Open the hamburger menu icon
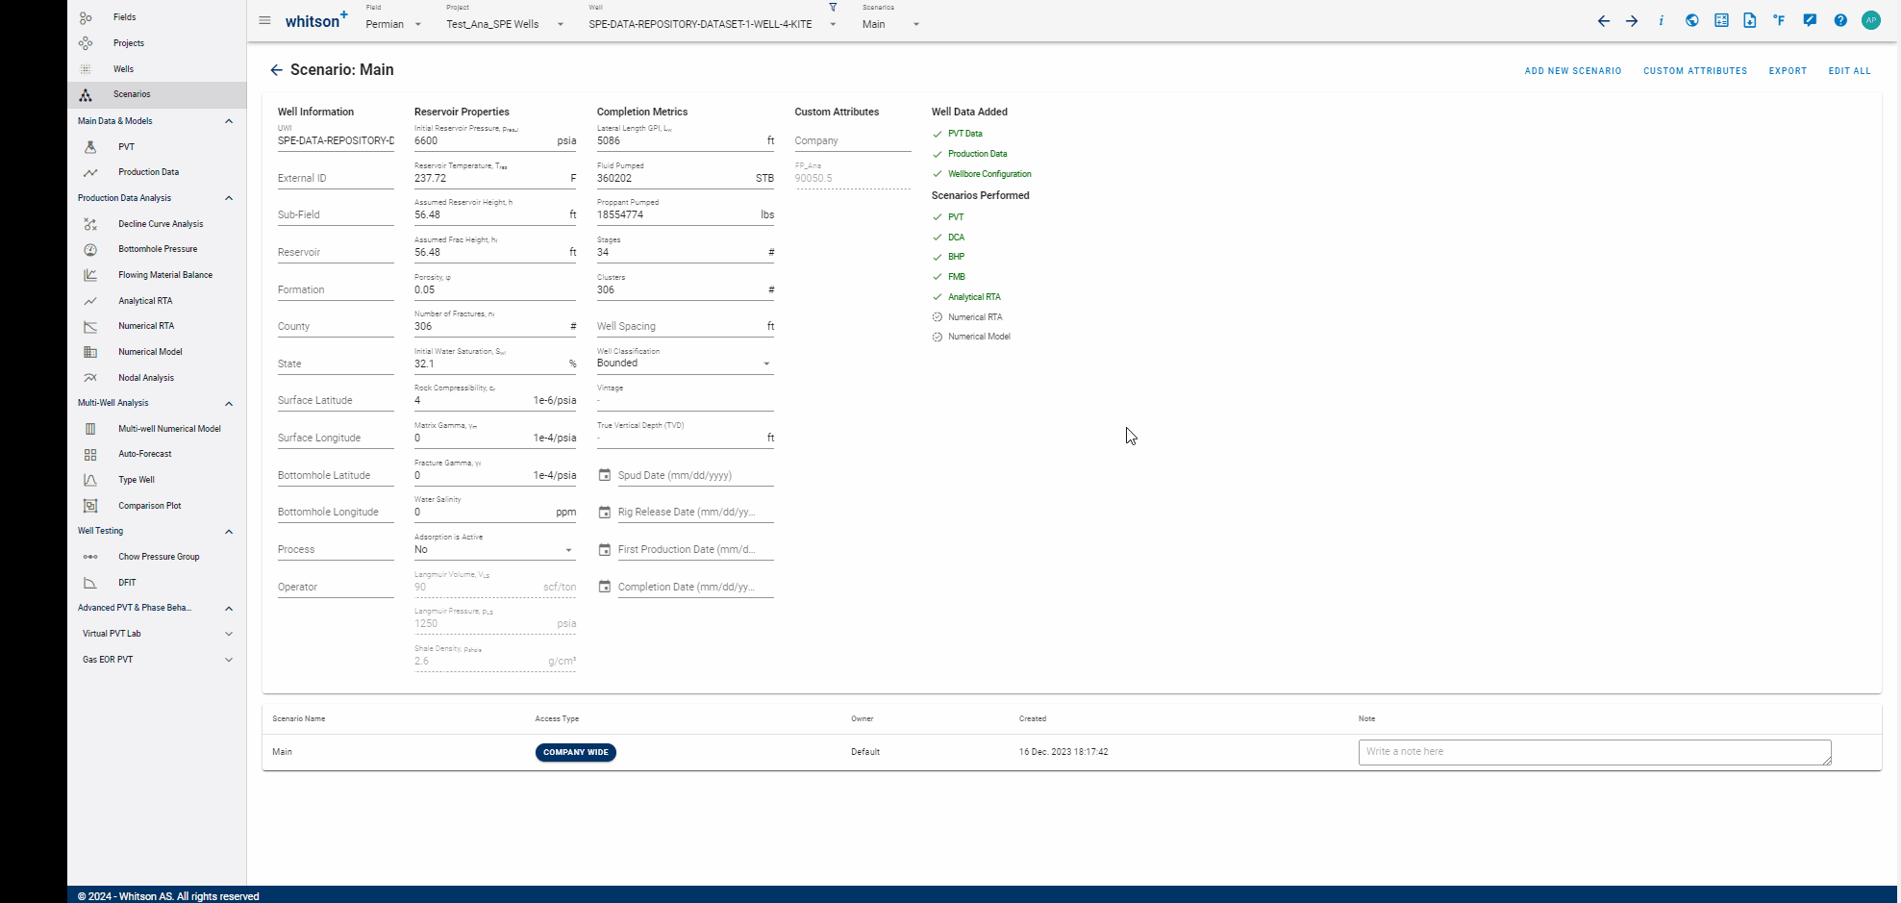Image resolution: width=1901 pixels, height=903 pixels. tap(264, 21)
